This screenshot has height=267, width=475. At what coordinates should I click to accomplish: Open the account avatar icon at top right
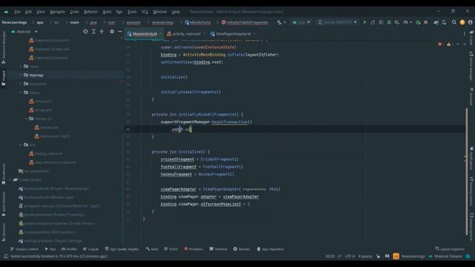click(470, 22)
